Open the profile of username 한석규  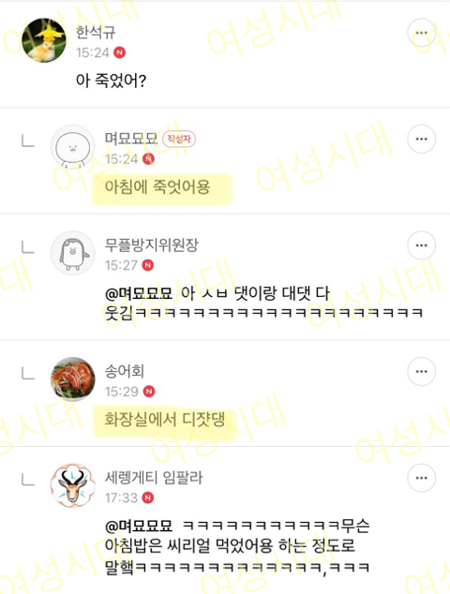point(96,32)
